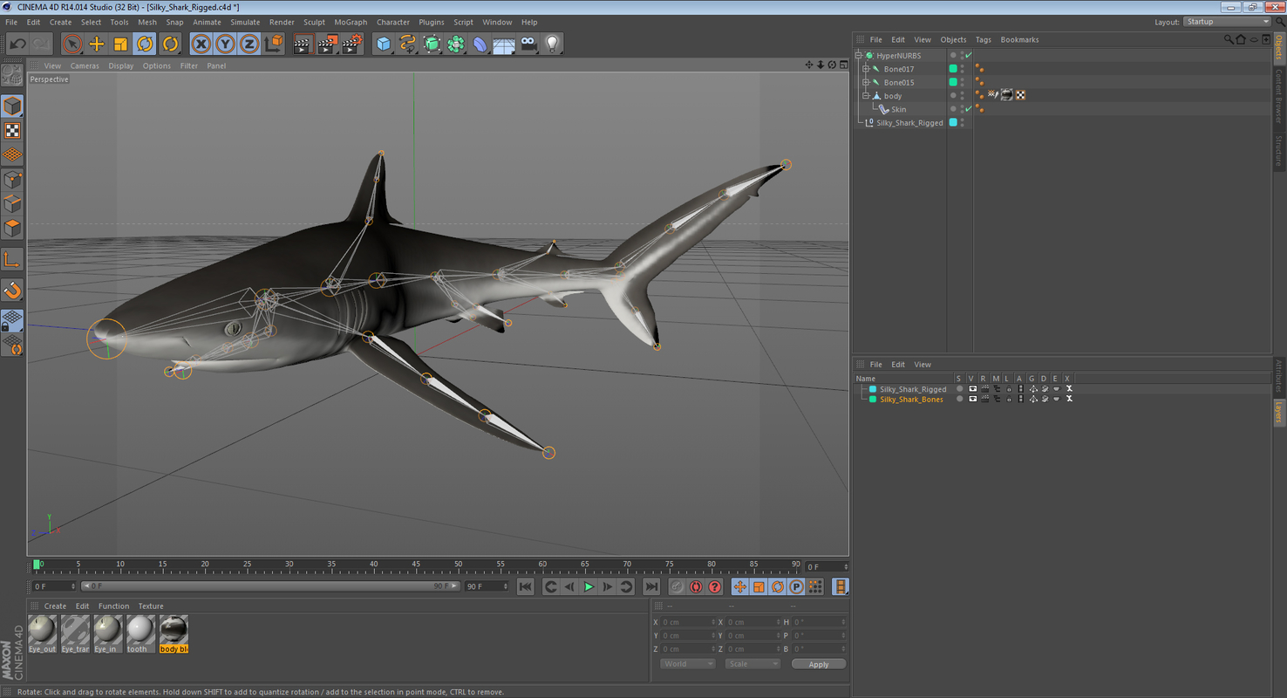Screen dimensions: 1287x698
Task: Enable the green checkmark on HyperNURBS
Action: pos(968,55)
